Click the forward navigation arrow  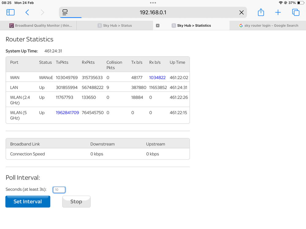[42, 12]
